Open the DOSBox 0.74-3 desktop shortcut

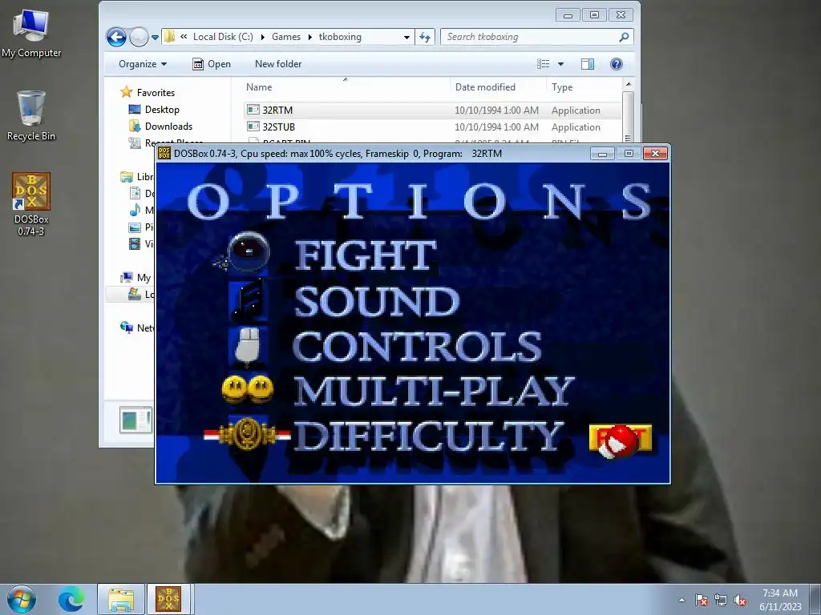pyautogui.click(x=31, y=204)
